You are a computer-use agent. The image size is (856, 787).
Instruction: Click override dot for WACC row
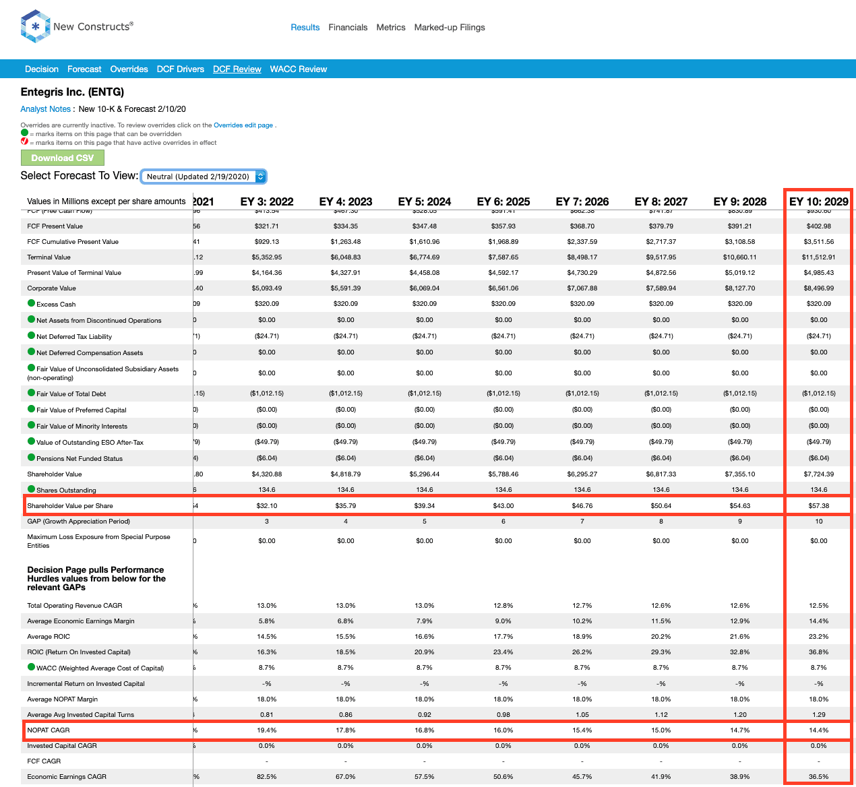(31, 667)
